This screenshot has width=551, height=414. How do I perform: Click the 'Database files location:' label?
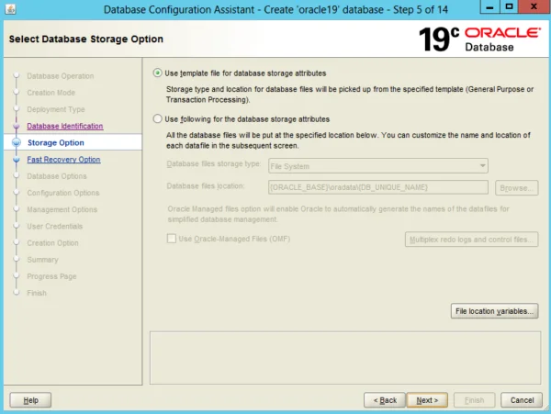pyautogui.click(x=206, y=185)
